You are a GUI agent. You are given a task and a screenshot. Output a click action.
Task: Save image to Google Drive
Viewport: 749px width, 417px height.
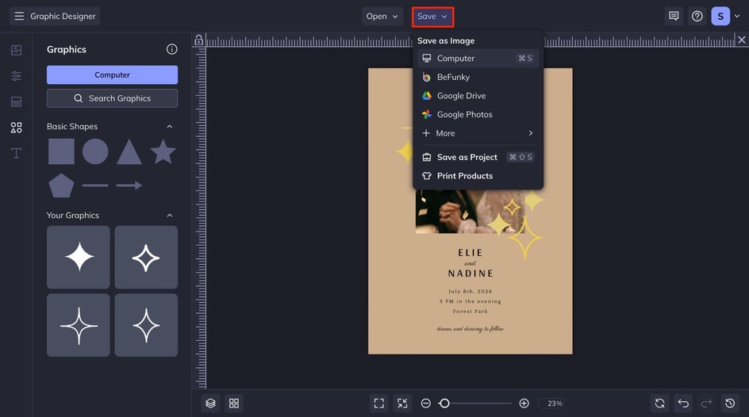(478, 95)
